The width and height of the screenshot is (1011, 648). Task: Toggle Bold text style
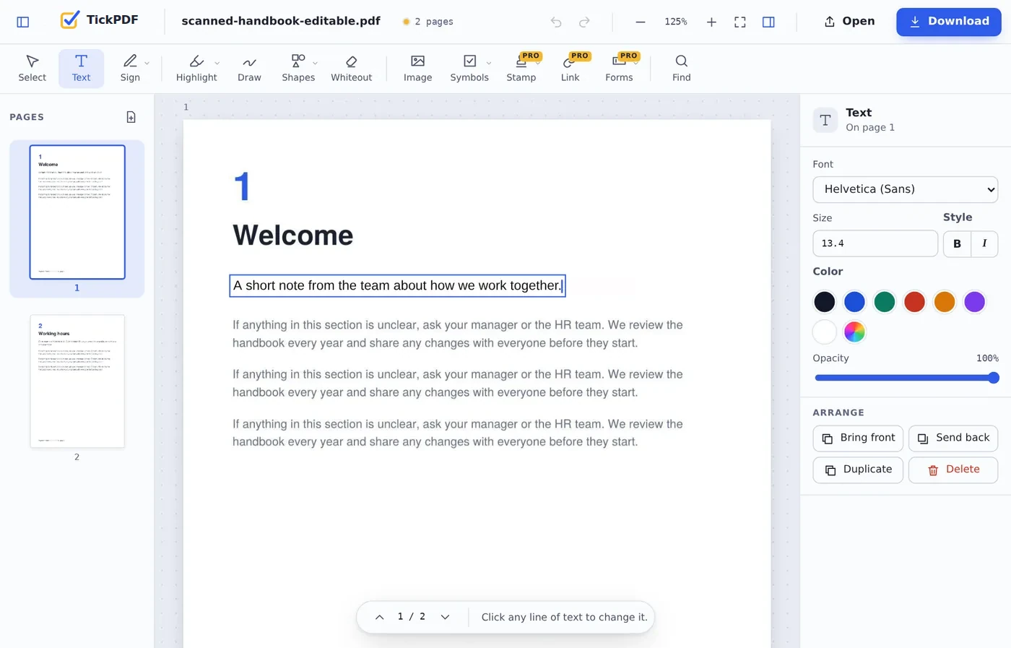pyautogui.click(x=957, y=244)
